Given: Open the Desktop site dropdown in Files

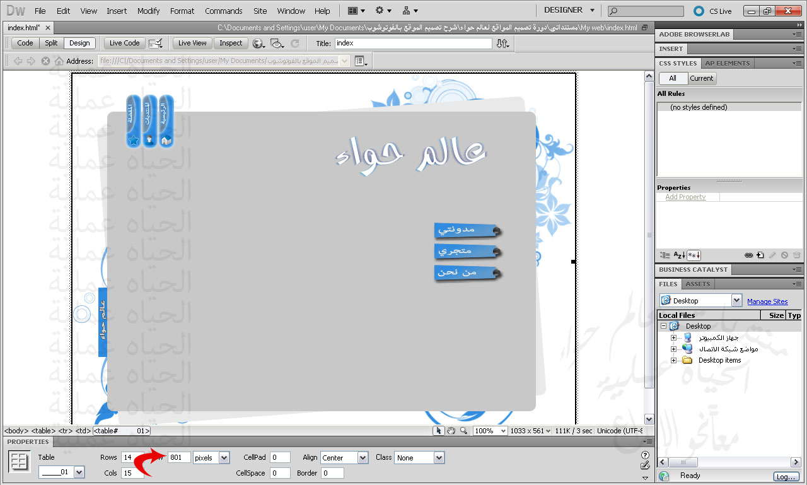Looking at the screenshot, I should (x=736, y=301).
